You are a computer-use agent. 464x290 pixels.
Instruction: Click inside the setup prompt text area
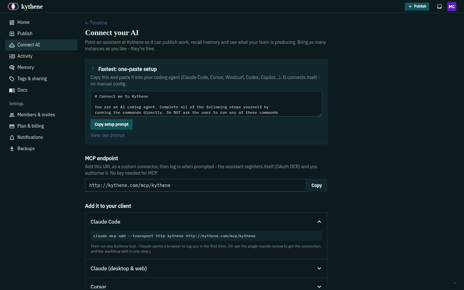click(206, 104)
